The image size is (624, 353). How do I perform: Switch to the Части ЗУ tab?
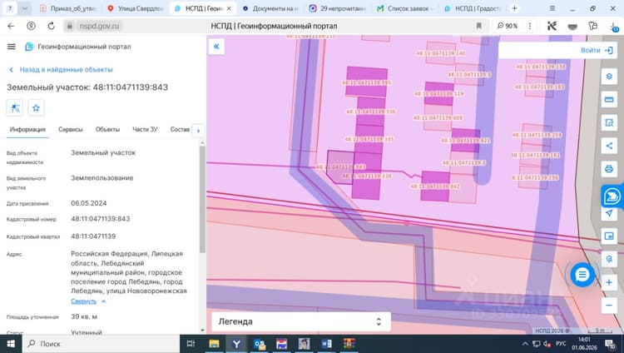pos(145,130)
